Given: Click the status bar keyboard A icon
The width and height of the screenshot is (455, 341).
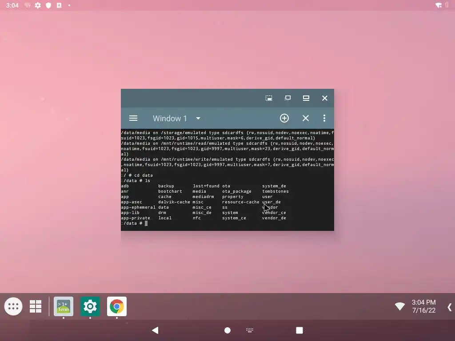Looking at the screenshot, I should pos(59,5).
